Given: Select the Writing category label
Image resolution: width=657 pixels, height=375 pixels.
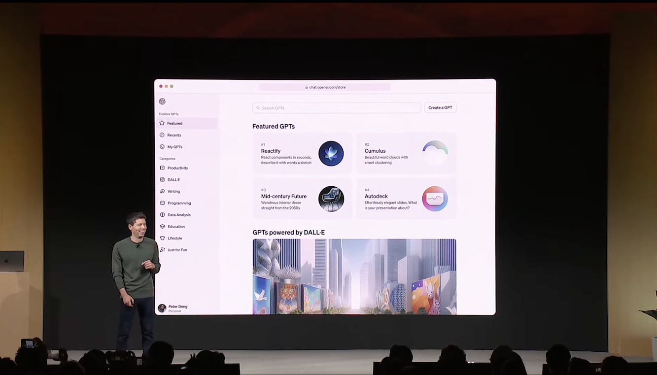Looking at the screenshot, I should pos(173,192).
